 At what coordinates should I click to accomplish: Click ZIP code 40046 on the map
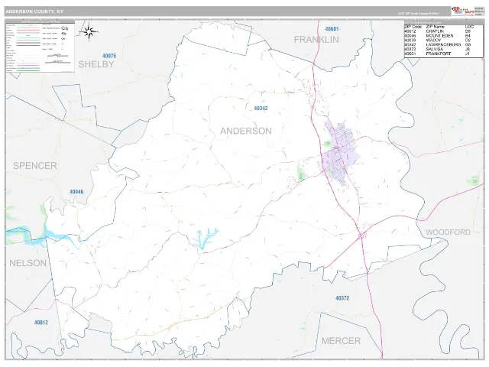tap(76, 192)
